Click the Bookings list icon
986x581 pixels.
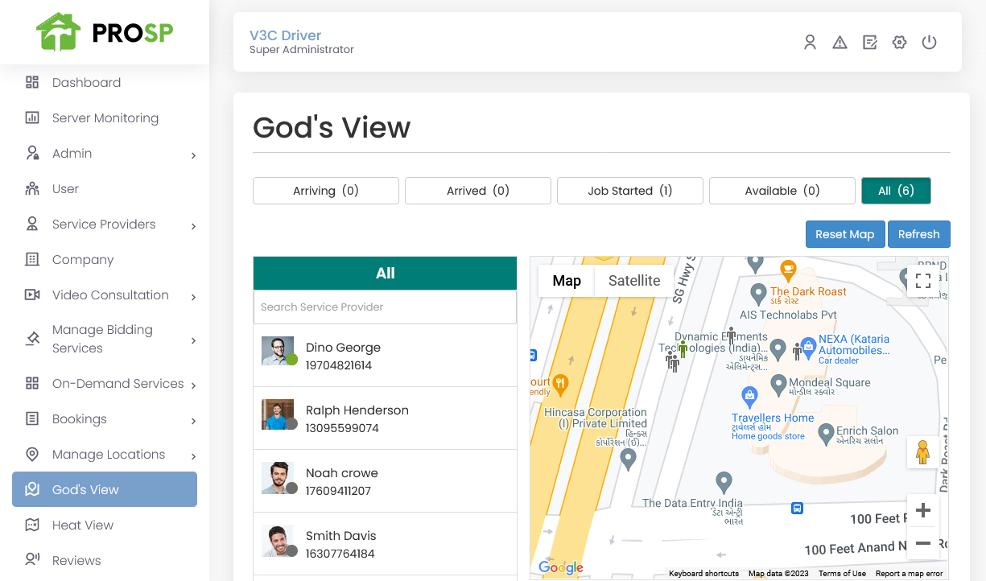coord(32,418)
